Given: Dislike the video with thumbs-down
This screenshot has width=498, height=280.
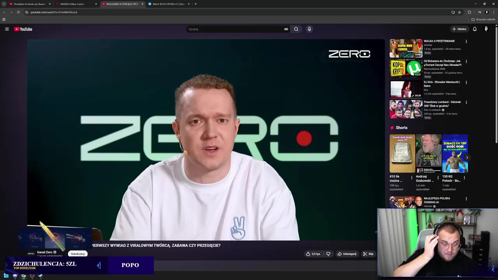Looking at the screenshot, I should point(328,254).
